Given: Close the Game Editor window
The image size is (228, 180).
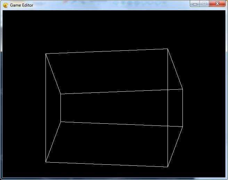Looking at the screenshot, I should (x=217, y=4).
